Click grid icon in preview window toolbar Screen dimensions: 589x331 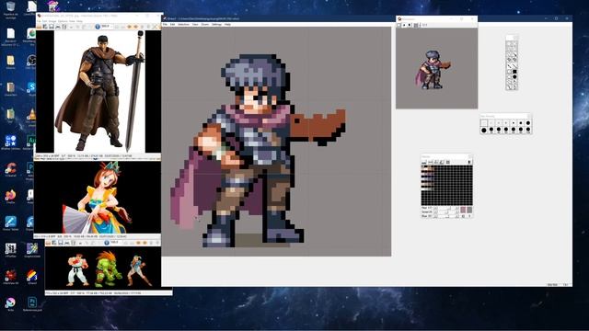point(416,25)
